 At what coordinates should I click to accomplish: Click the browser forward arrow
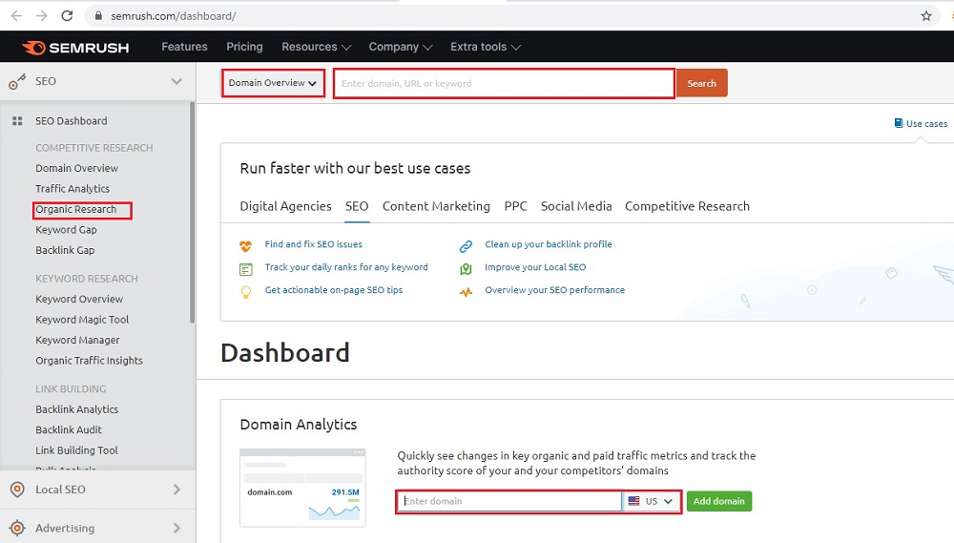(41, 16)
